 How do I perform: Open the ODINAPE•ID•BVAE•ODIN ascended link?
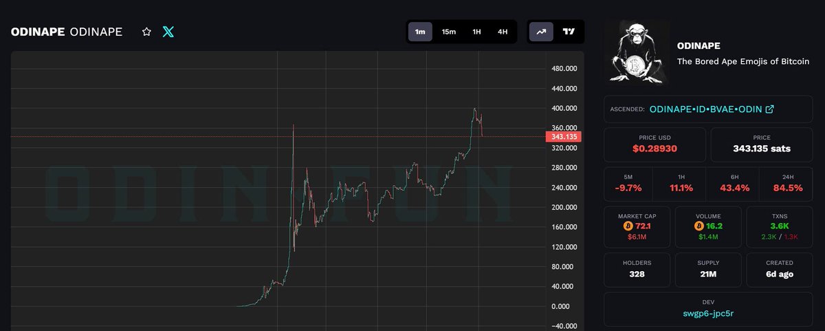pyautogui.click(x=712, y=109)
